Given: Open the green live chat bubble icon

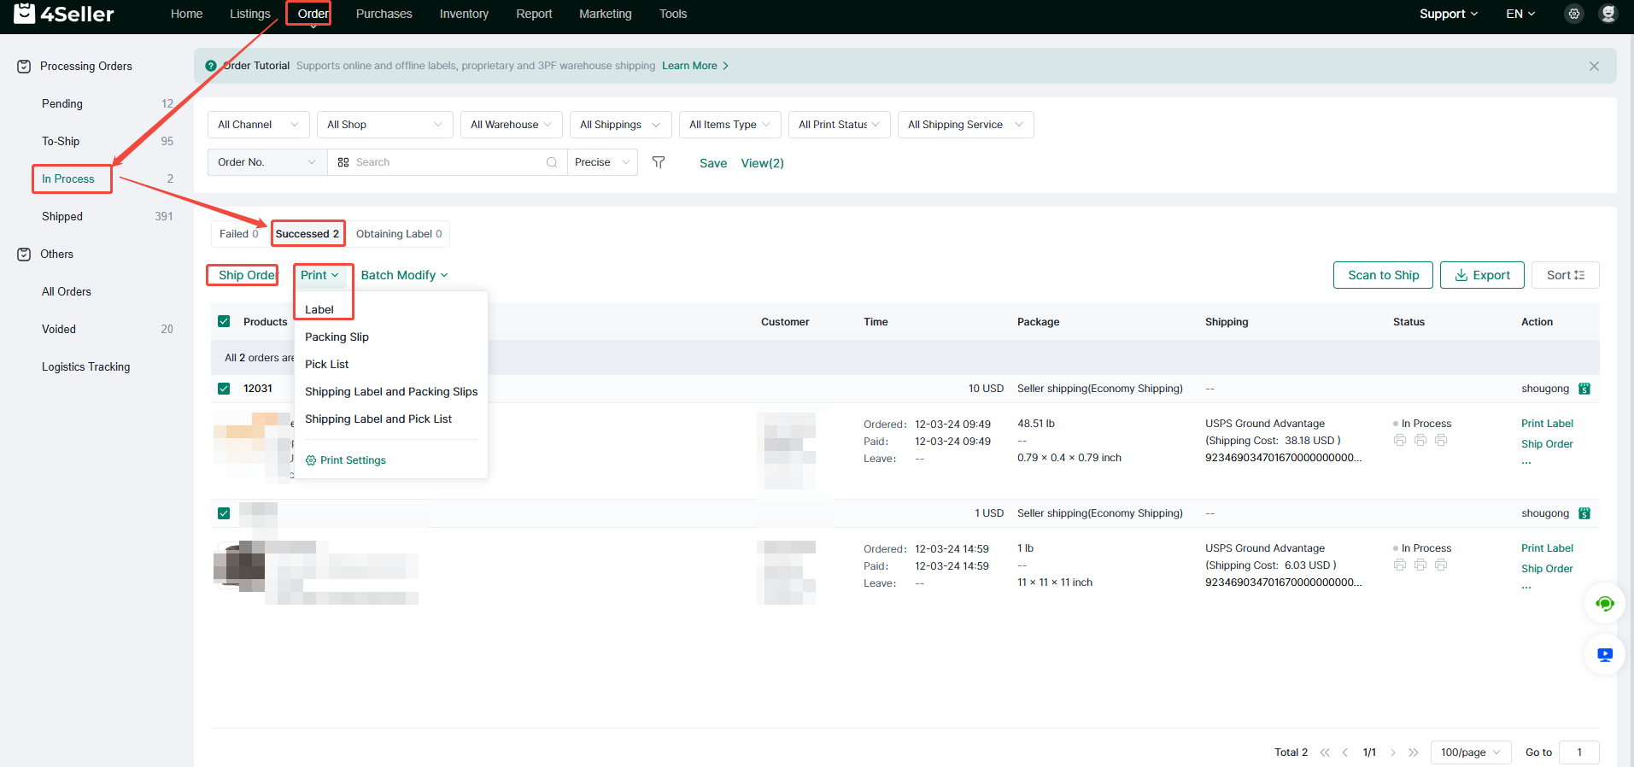Looking at the screenshot, I should 1604,604.
